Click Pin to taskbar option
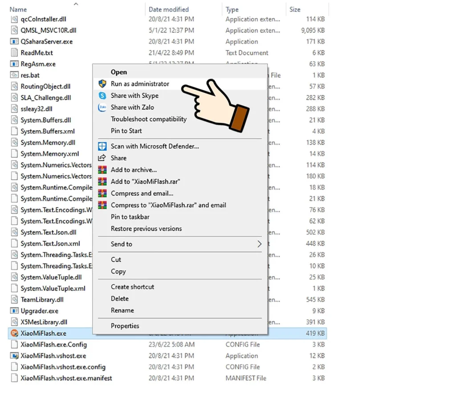The width and height of the screenshot is (456, 397). tap(130, 217)
